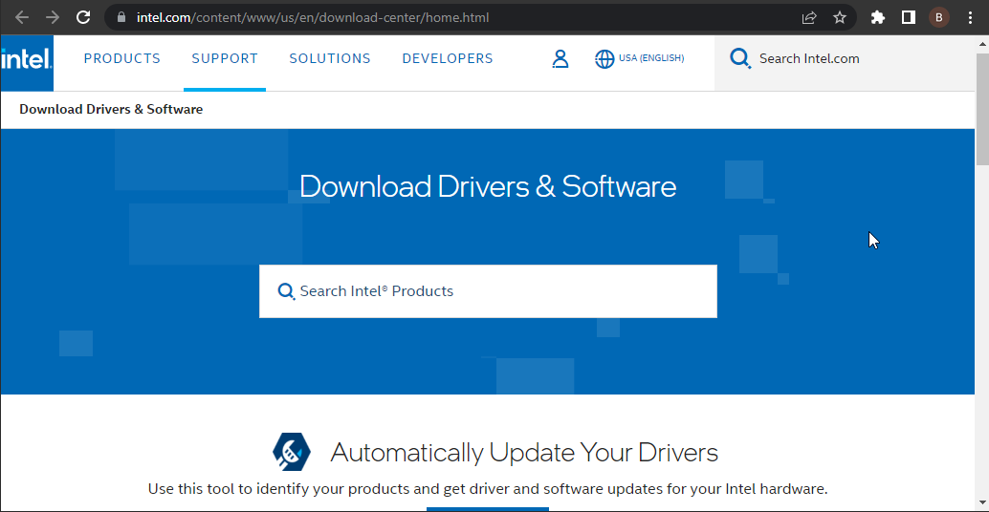The image size is (989, 512).
Task: Open the user account sign-in icon
Action: [x=560, y=59]
